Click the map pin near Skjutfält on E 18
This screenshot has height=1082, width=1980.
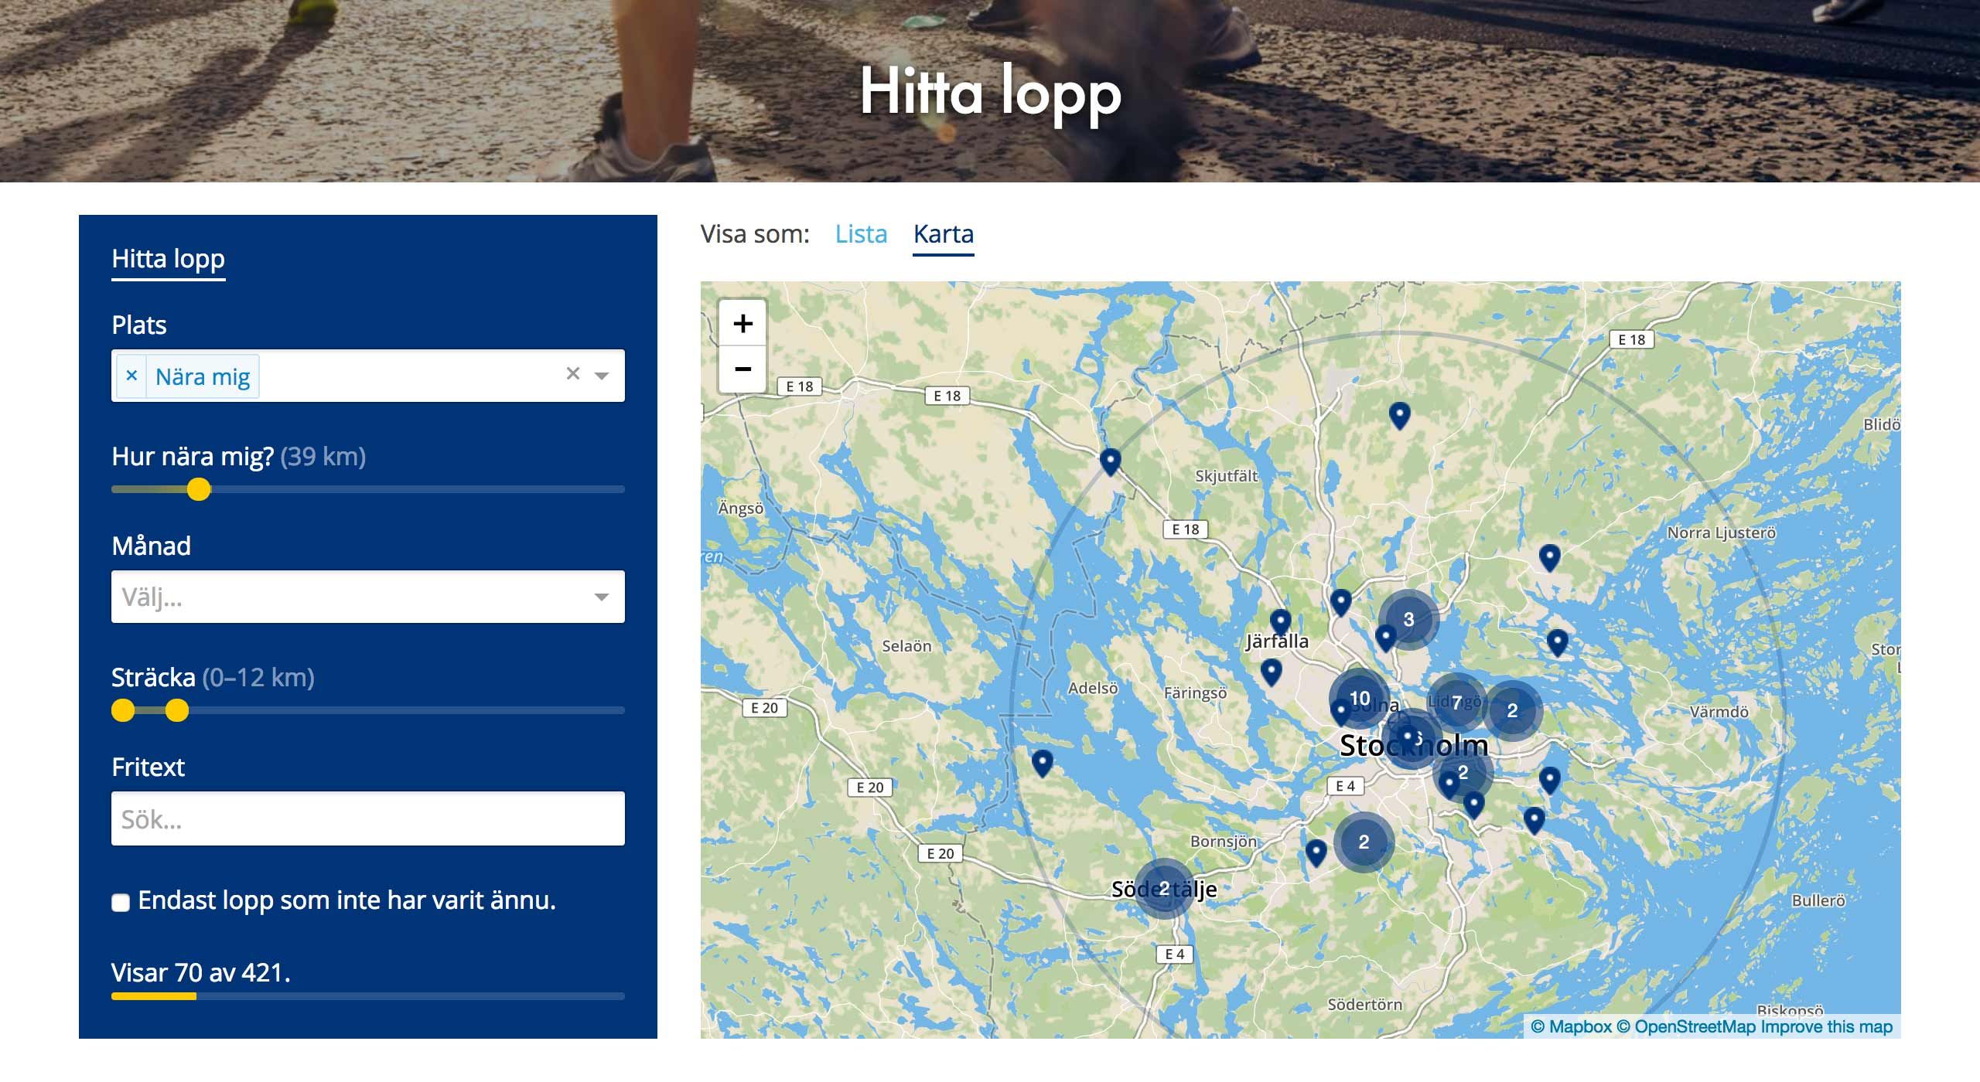point(1111,461)
